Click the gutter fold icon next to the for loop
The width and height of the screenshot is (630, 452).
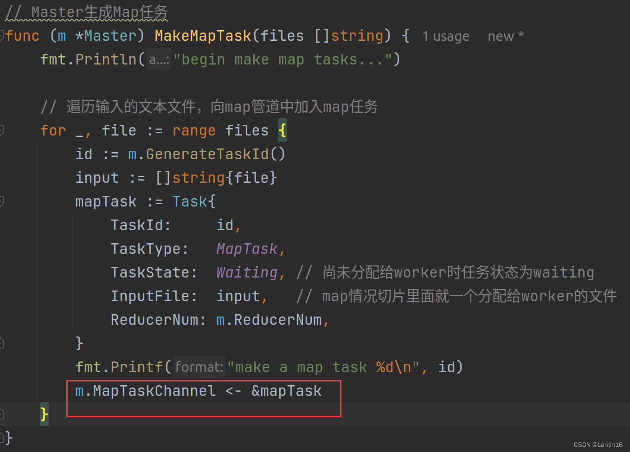point(2,130)
